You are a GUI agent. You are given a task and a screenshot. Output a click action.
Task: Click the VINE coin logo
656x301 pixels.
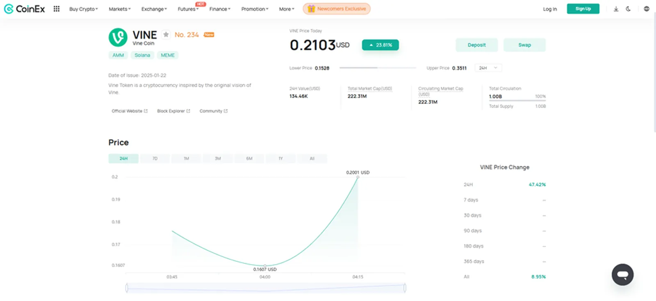118,37
